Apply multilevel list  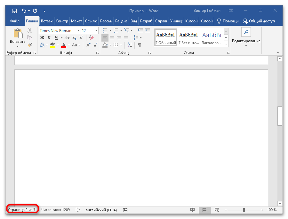pyautogui.click(x=126, y=30)
